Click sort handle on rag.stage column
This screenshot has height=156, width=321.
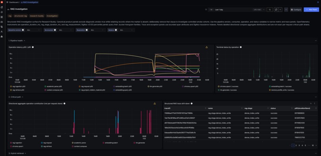[x=268, y=108]
